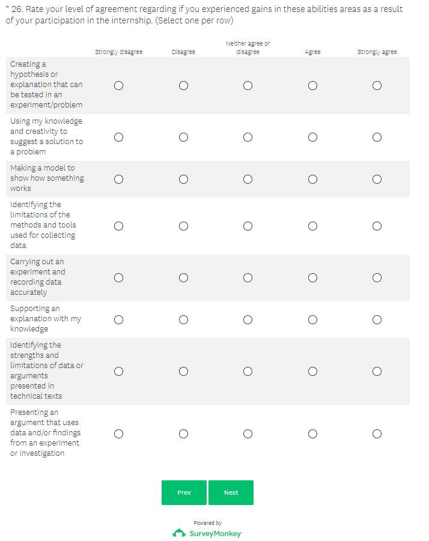Mark Disagree for using knowledge and creativity
The image size is (429, 541).
tap(183, 137)
